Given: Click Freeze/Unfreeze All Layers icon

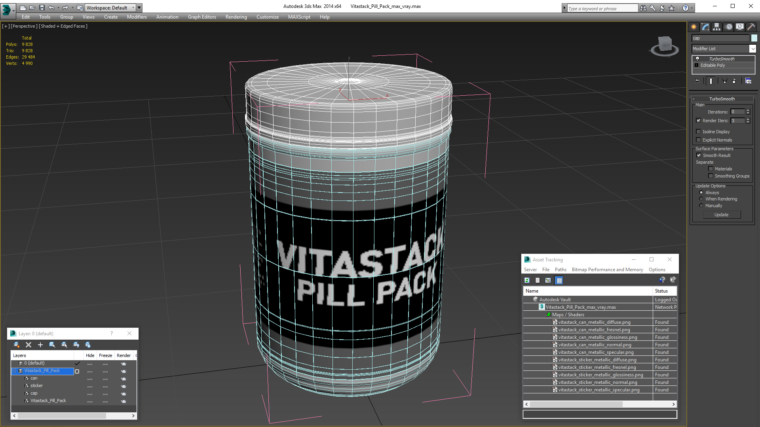Looking at the screenshot, I should (x=88, y=345).
